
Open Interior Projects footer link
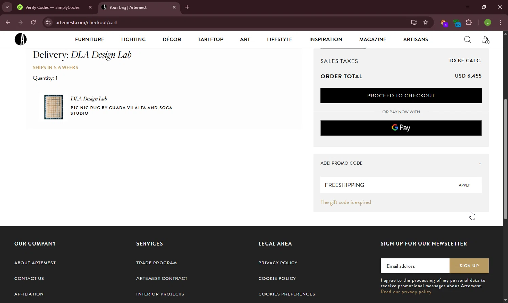click(160, 294)
